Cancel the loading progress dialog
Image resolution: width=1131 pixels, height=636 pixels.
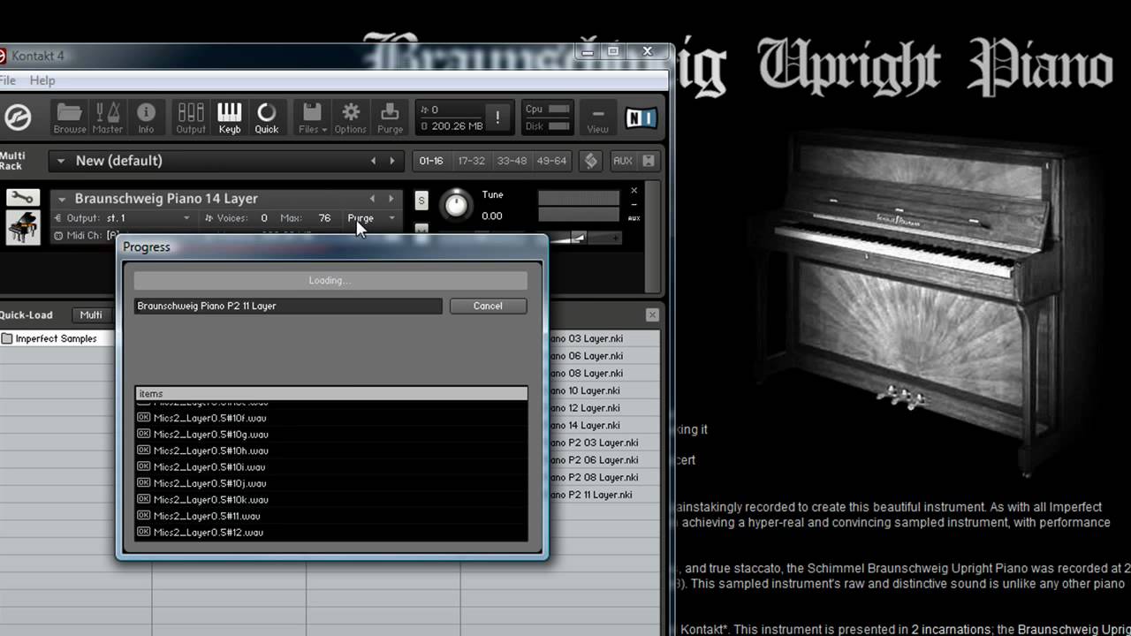point(488,306)
